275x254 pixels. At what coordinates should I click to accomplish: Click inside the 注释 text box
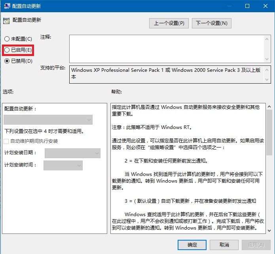tap(167, 49)
